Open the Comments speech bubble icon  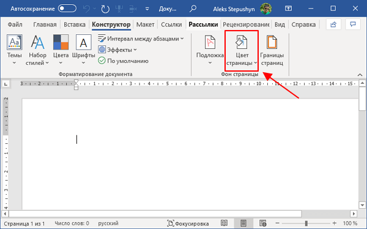pyautogui.click(x=353, y=24)
